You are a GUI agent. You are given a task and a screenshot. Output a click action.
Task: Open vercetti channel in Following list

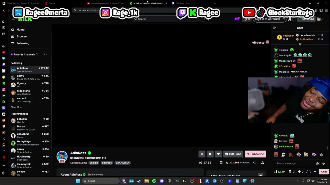tap(30, 100)
